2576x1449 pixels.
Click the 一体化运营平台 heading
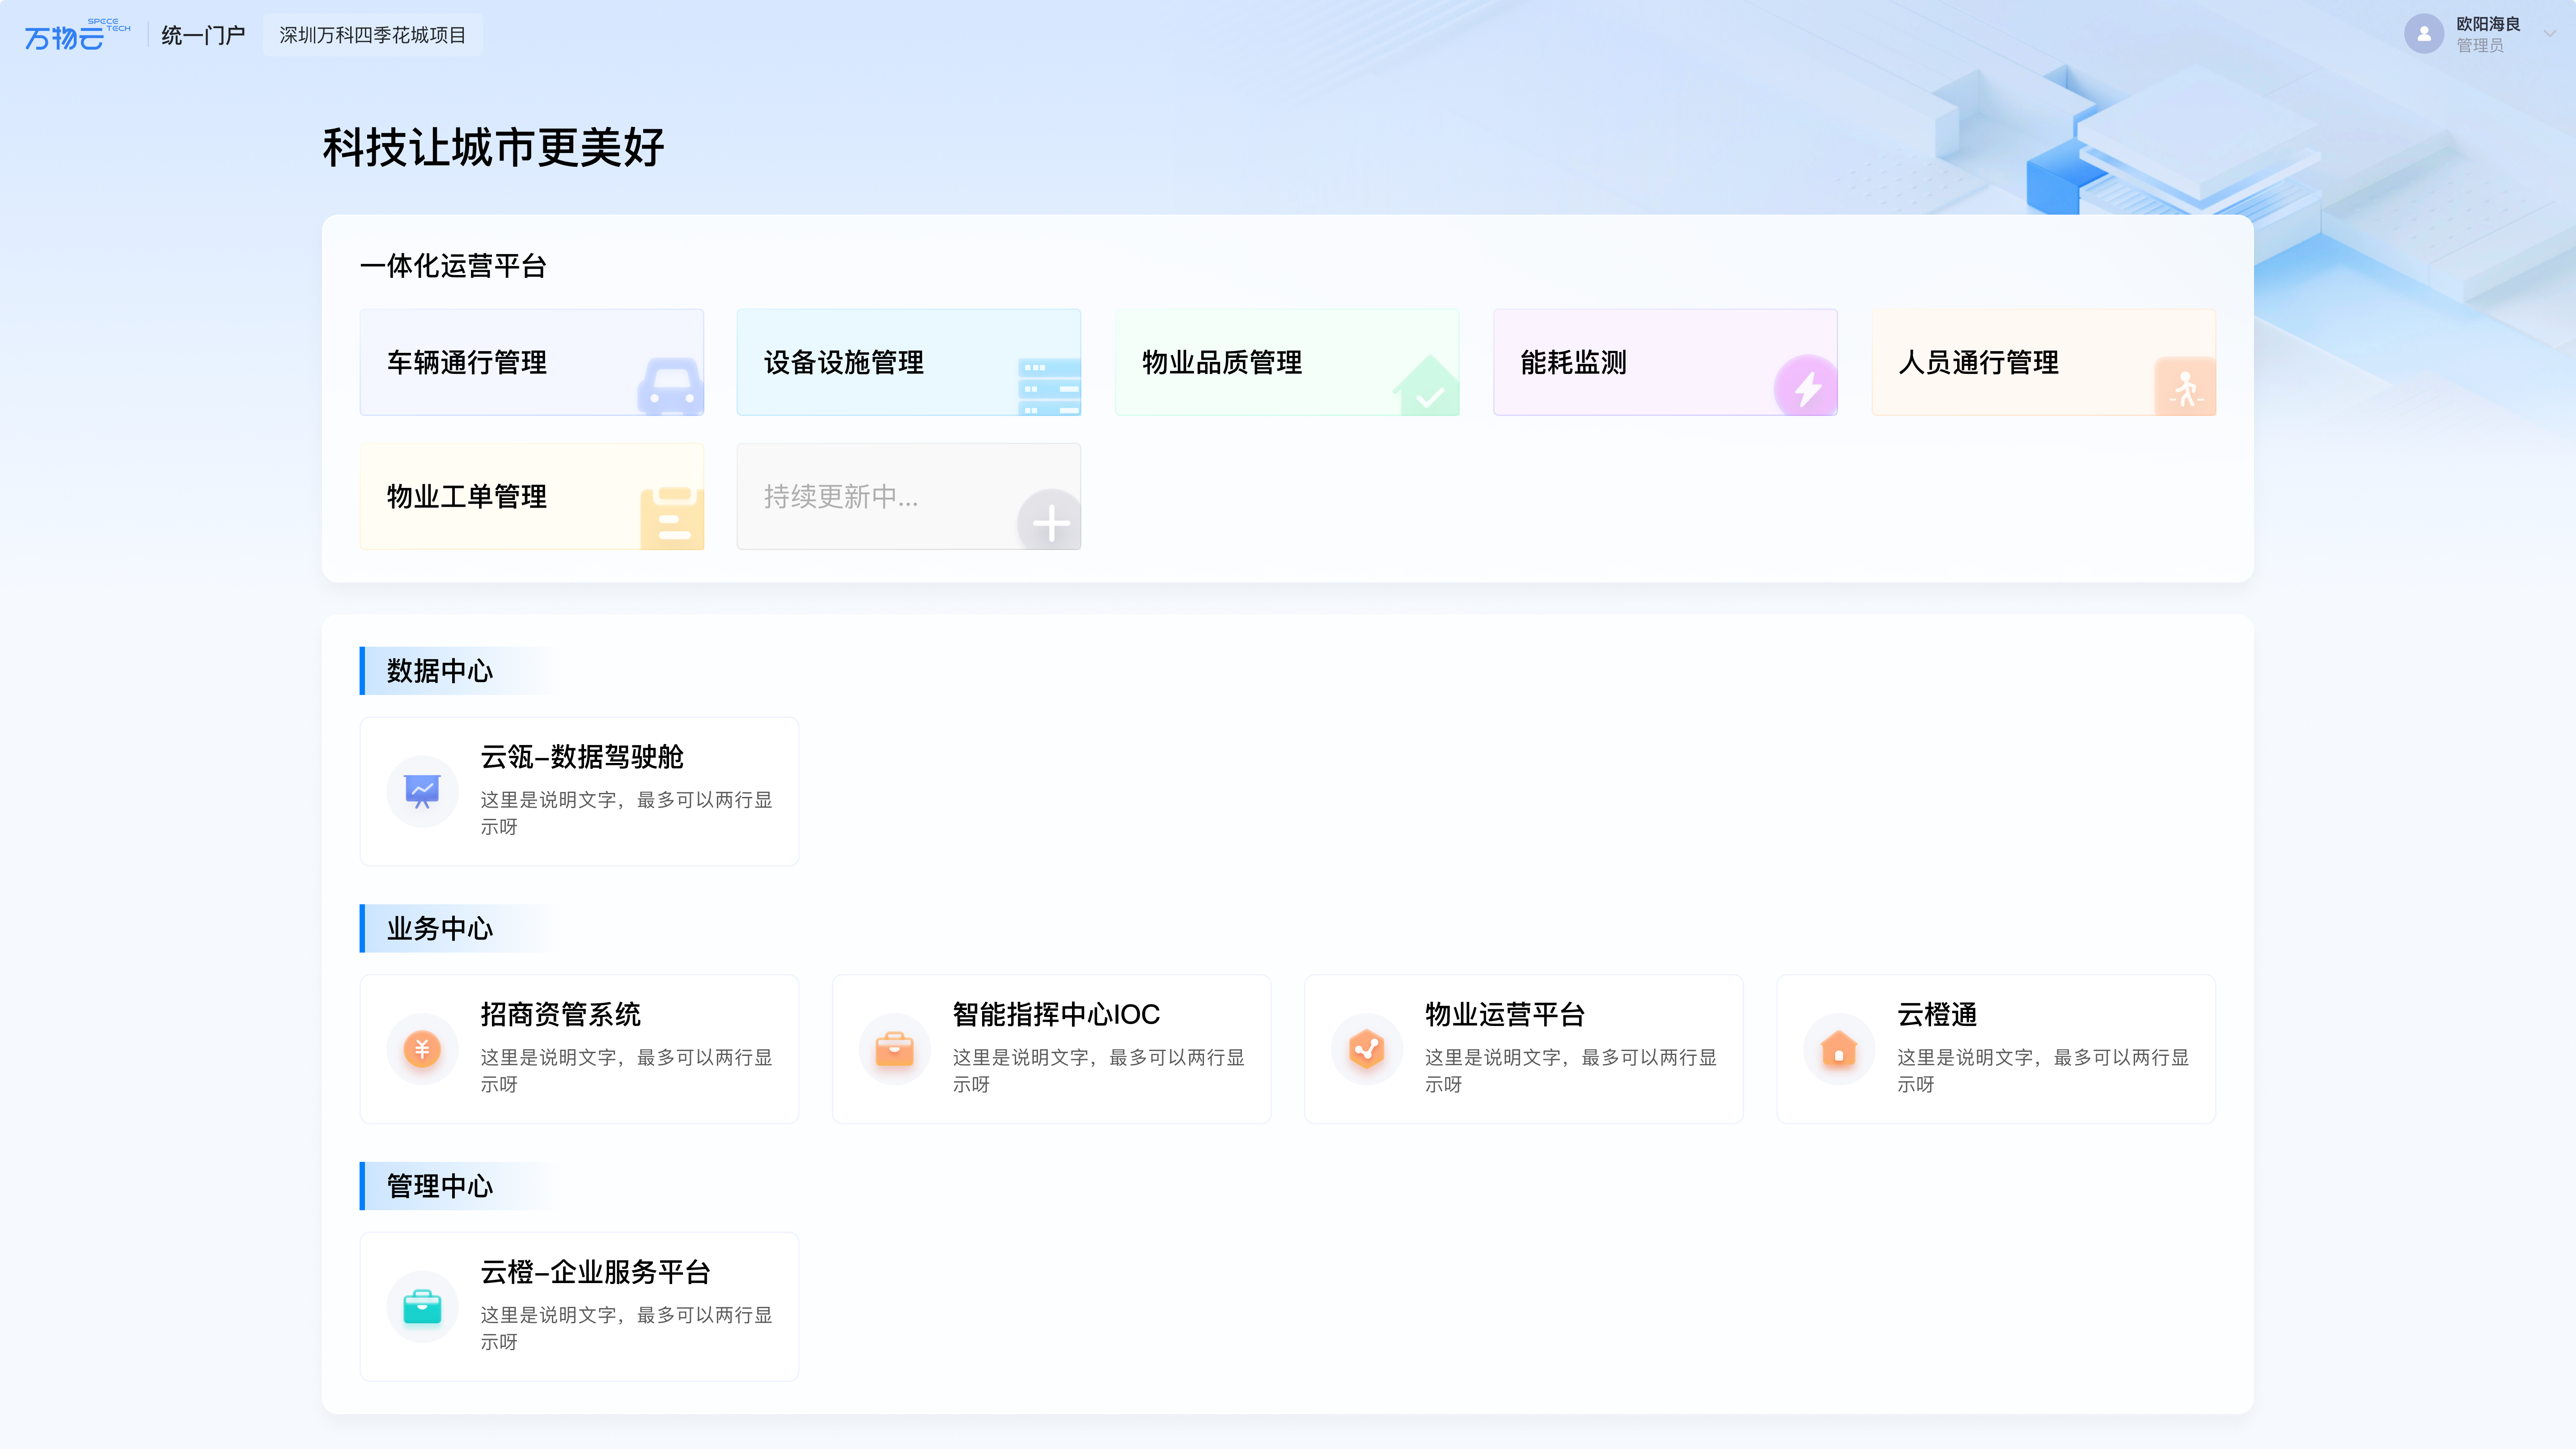point(453,266)
